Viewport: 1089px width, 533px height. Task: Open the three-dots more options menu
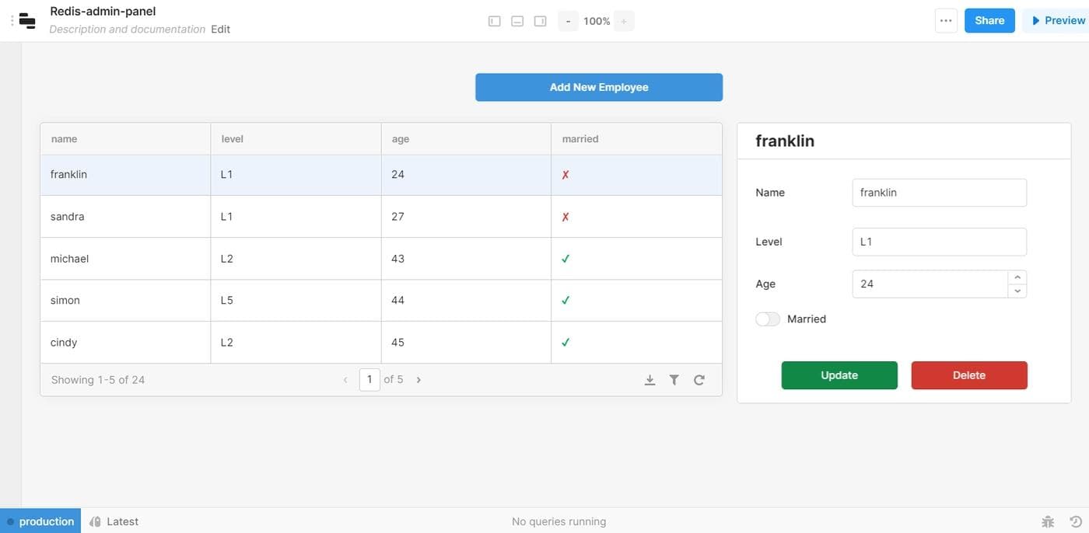click(x=946, y=21)
